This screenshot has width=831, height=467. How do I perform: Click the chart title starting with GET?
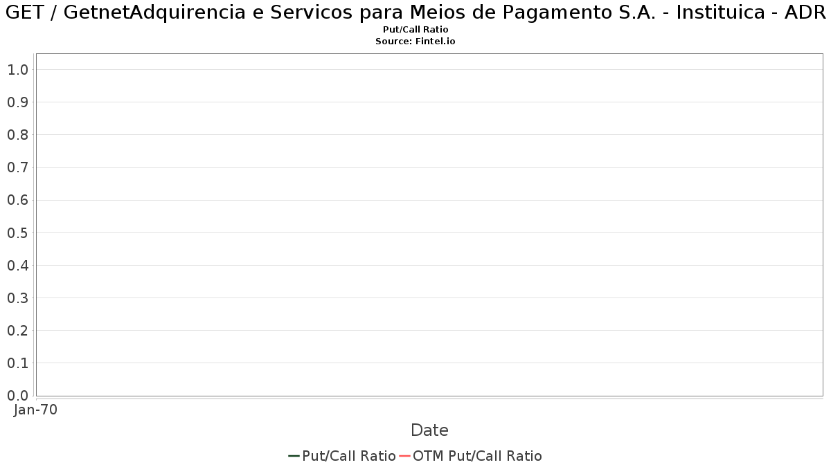[415, 12]
